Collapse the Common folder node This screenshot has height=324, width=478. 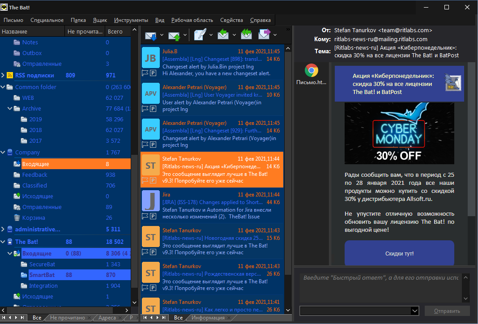pyautogui.click(x=3, y=87)
